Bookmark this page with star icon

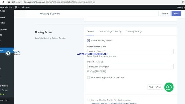pos(183,2)
